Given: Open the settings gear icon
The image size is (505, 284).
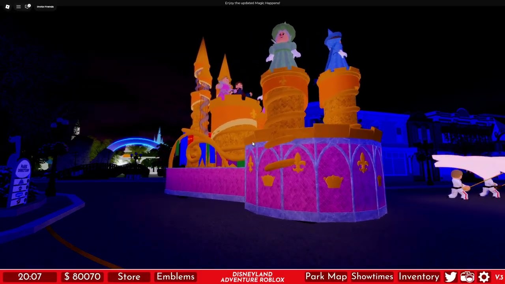Looking at the screenshot, I should [x=484, y=277].
